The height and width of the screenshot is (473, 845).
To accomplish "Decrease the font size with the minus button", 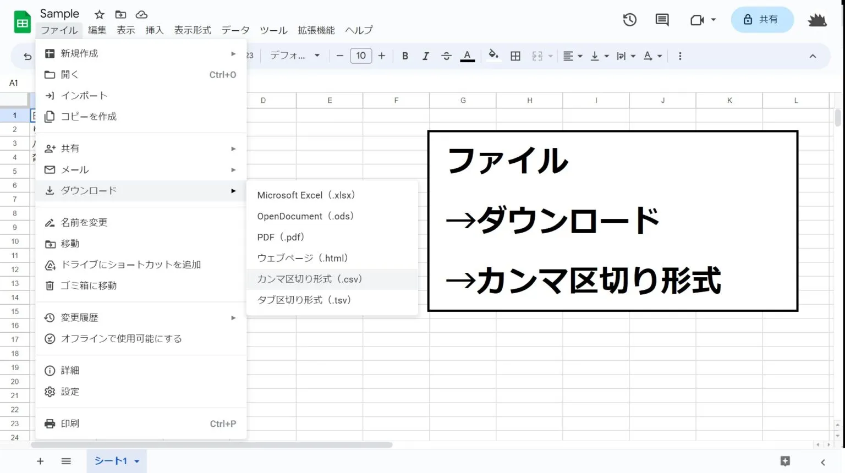I will (339, 56).
